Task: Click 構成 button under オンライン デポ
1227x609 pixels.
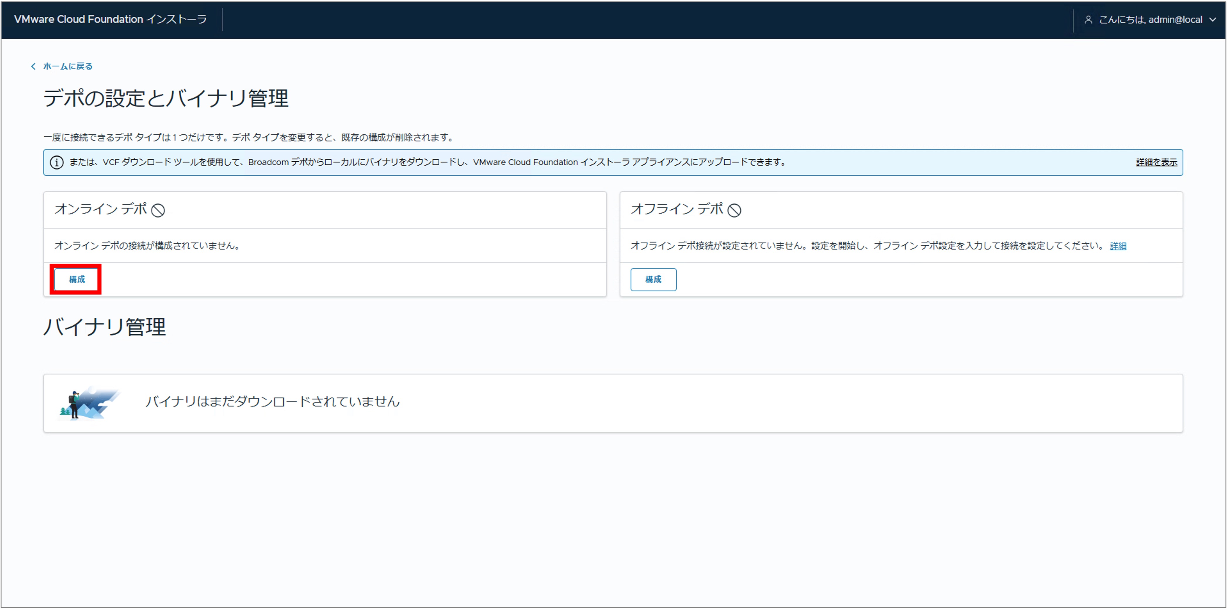Action: [x=77, y=280]
